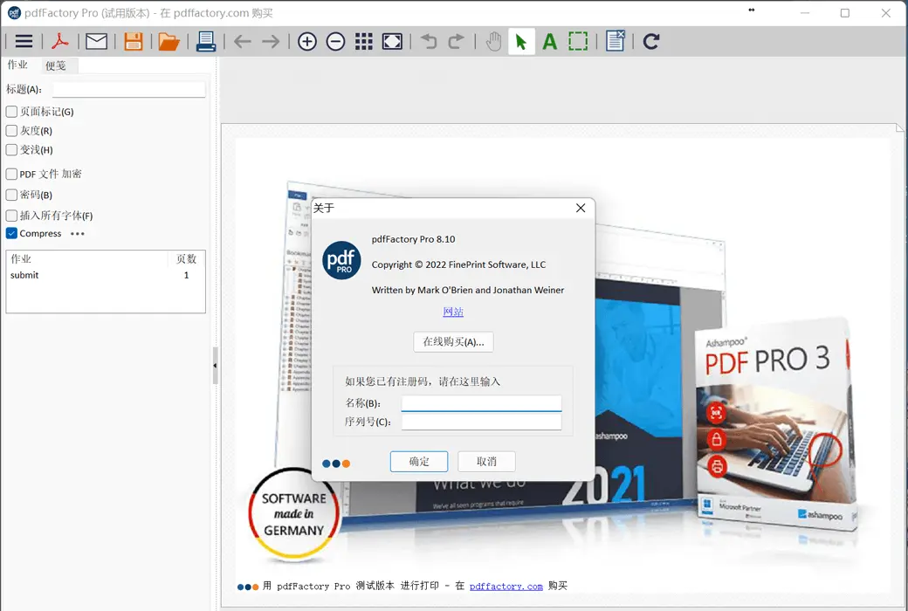The height and width of the screenshot is (611, 908).
Task: Select the submit job row
Action: 106,275
